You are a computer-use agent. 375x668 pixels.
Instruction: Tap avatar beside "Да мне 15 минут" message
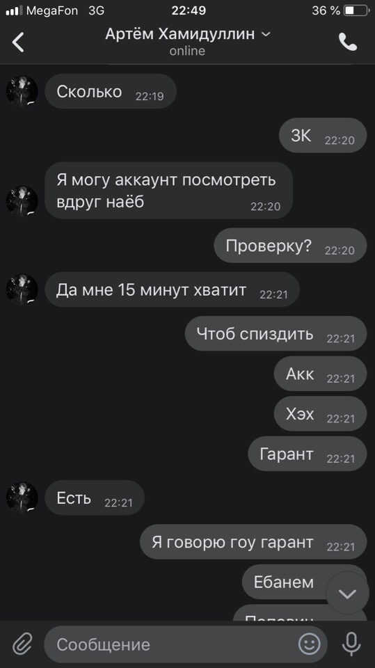[22, 289]
